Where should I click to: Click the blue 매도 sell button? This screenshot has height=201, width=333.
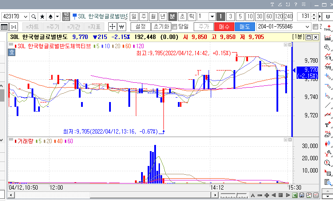pos(245,27)
